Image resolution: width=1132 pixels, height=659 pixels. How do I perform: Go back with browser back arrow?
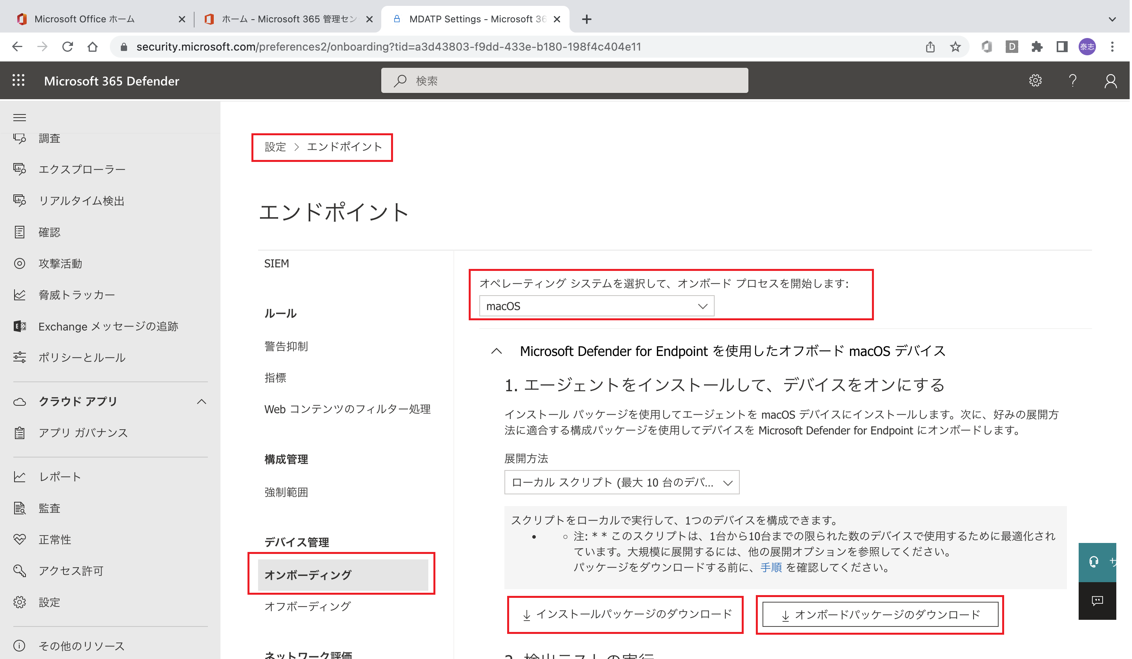(18, 47)
